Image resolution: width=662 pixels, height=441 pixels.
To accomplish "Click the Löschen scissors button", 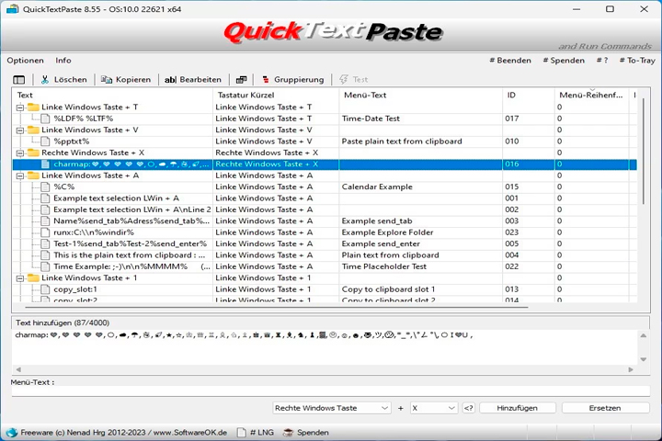I will tap(63, 79).
